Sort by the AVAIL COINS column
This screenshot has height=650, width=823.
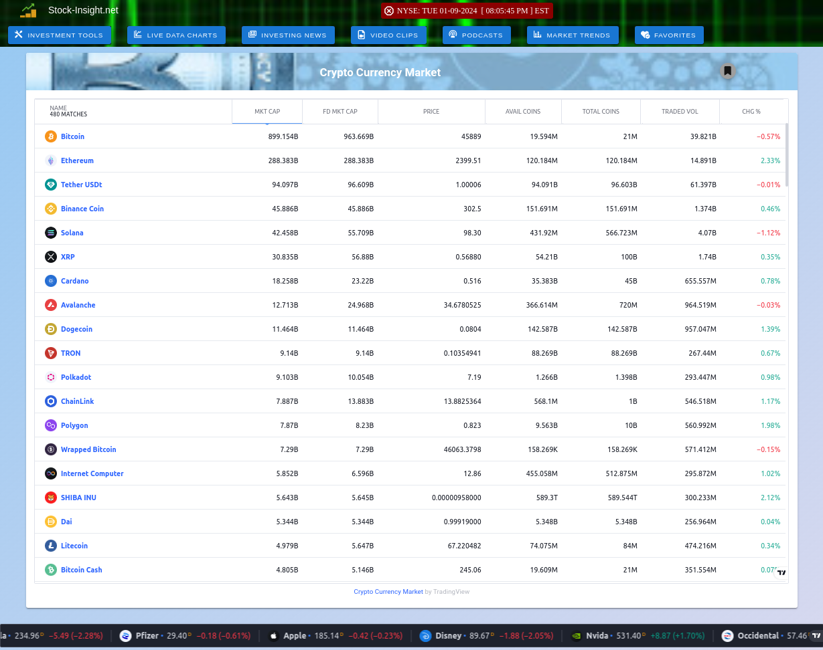click(523, 112)
